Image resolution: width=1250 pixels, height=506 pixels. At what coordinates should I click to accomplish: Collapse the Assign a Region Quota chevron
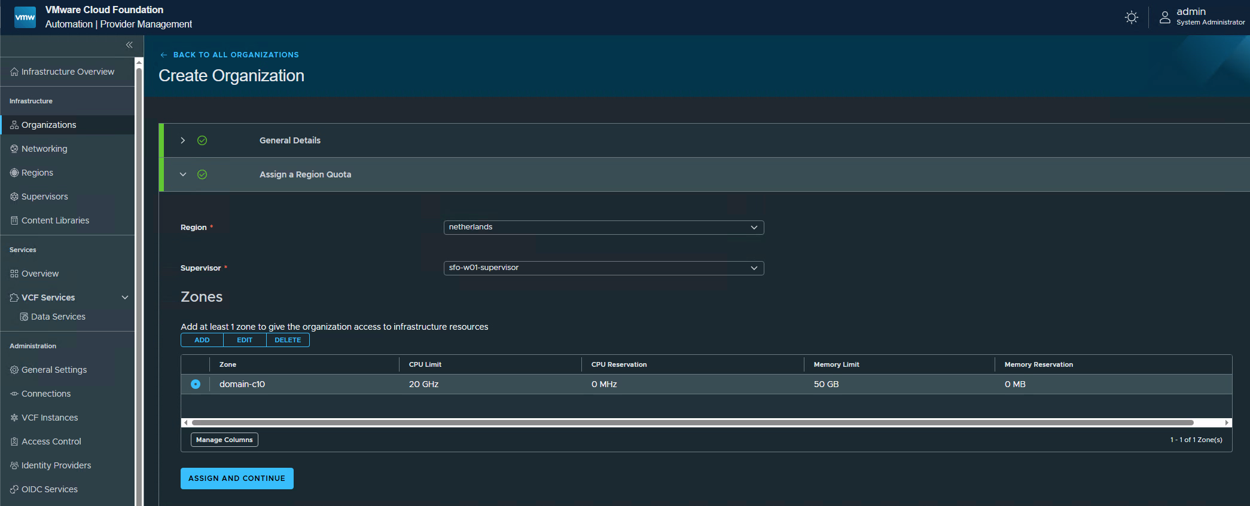click(x=183, y=174)
